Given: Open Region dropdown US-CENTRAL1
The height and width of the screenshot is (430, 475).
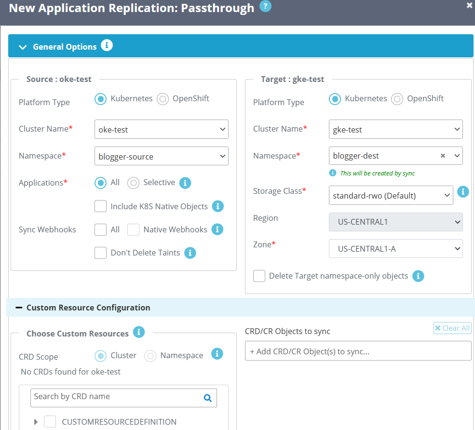Looking at the screenshot, I should [x=396, y=222].
